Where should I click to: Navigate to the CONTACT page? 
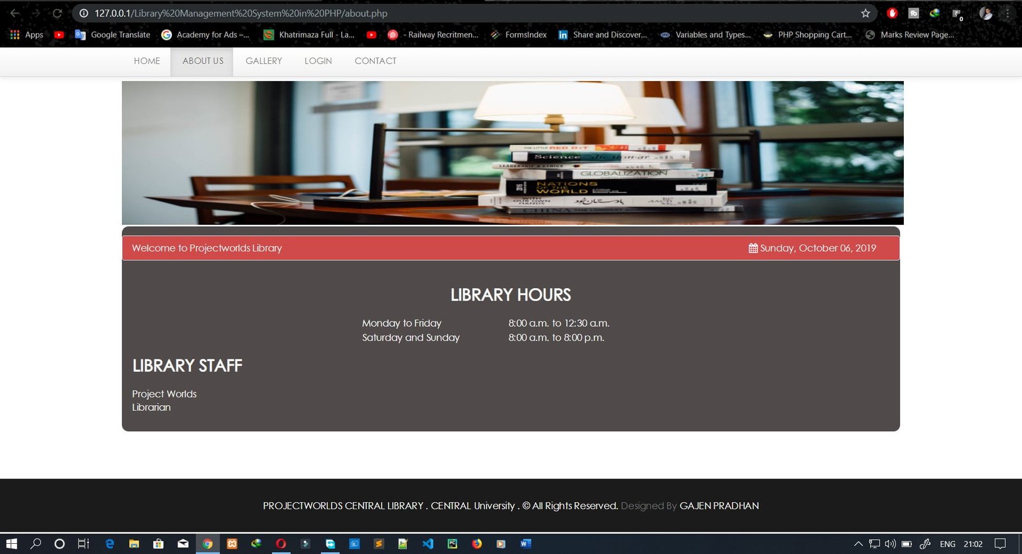point(376,61)
